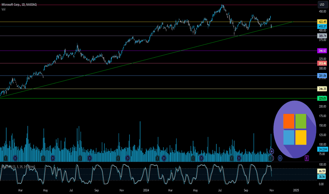Screen dimensions: 329x194
Task: Open the February 2023 dividend D marker
Action: tap(15, 158)
